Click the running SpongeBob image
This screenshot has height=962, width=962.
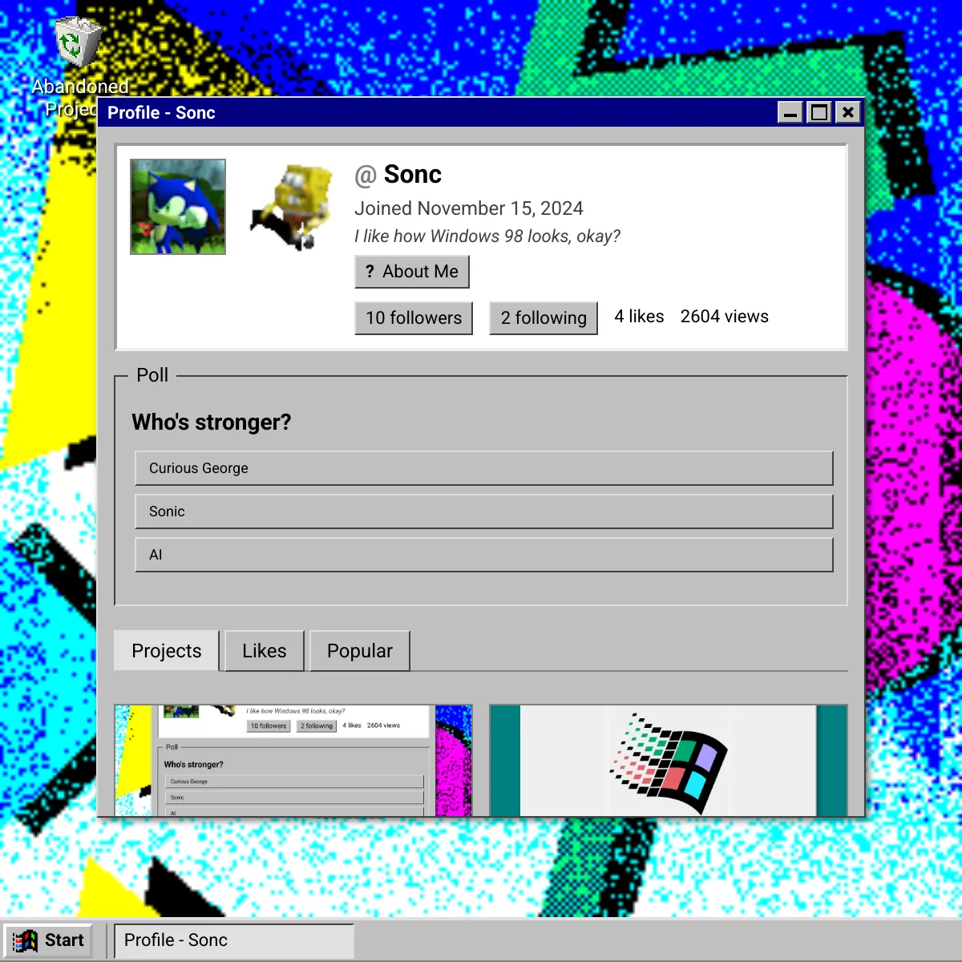pos(290,207)
